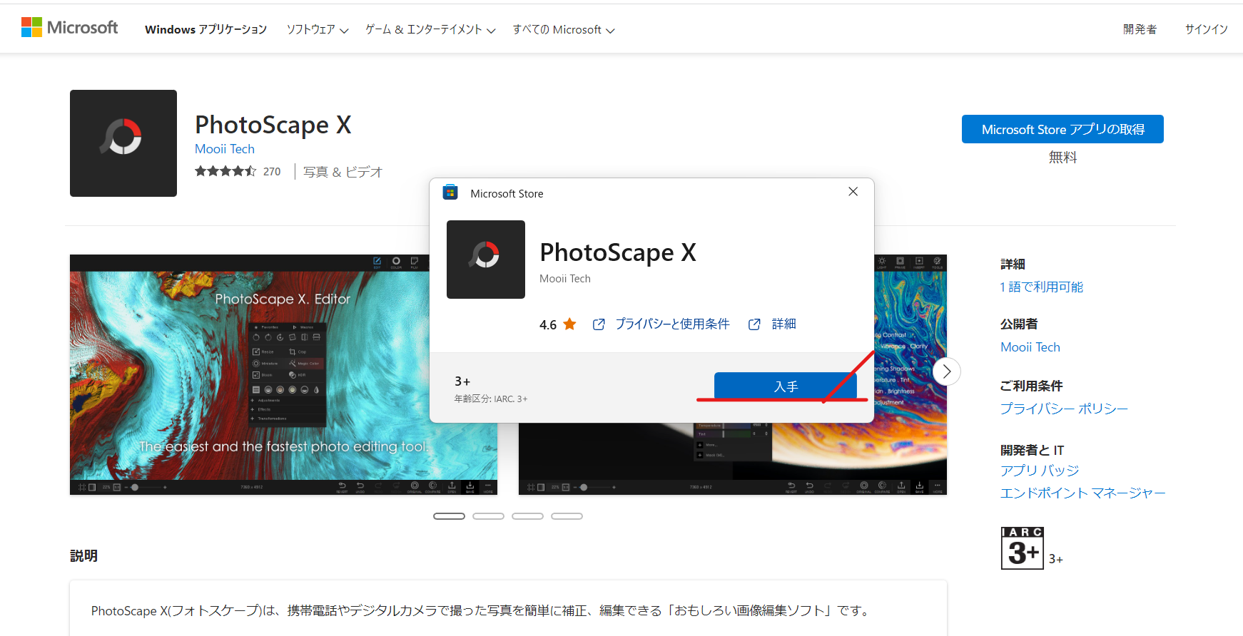The image size is (1243, 636).
Task: Expand the すべての Microsoft menu
Action: pyautogui.click(x=564, y=29)
